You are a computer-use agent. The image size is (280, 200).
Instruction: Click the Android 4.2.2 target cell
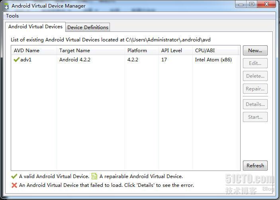point(75,60)
